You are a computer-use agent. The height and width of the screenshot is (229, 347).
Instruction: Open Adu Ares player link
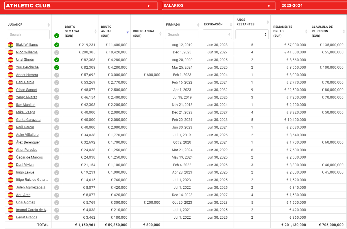point(23,195)
